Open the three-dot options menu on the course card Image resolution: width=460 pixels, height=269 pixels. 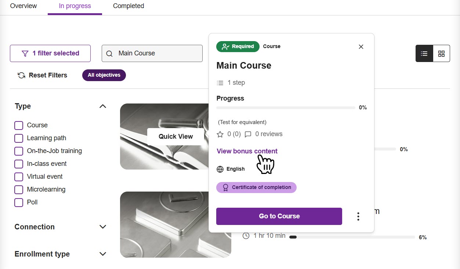[358, 216]
